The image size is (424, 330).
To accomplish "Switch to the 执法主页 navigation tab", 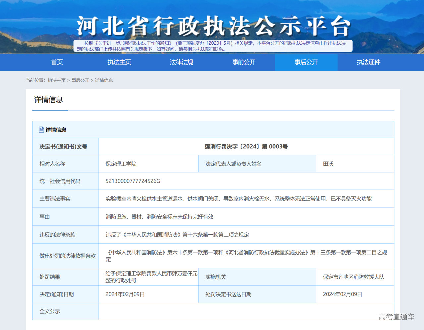I will (x=119, y=62).
